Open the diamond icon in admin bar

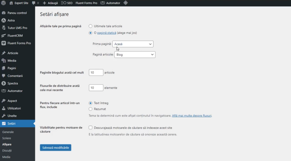(125, 3)
